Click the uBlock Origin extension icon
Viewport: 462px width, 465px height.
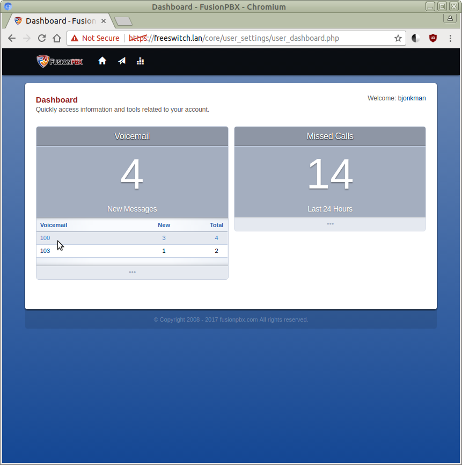tap(433, 38)
